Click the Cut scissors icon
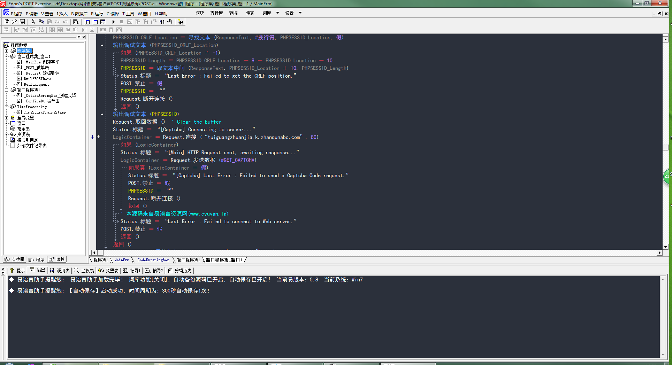 pyautogui.click(x=33, y=22)
